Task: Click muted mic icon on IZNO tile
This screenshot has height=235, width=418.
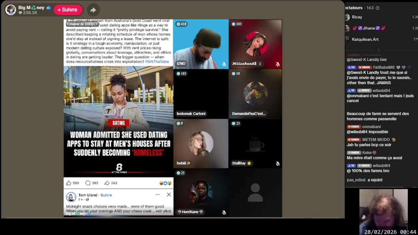Action: point(224,64)
